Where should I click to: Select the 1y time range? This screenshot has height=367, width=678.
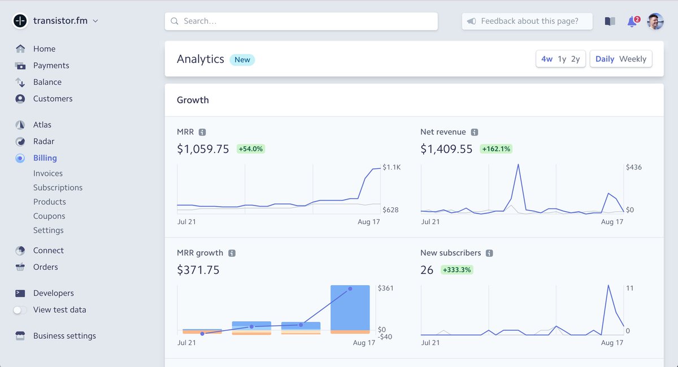click(x=562, y=59)
